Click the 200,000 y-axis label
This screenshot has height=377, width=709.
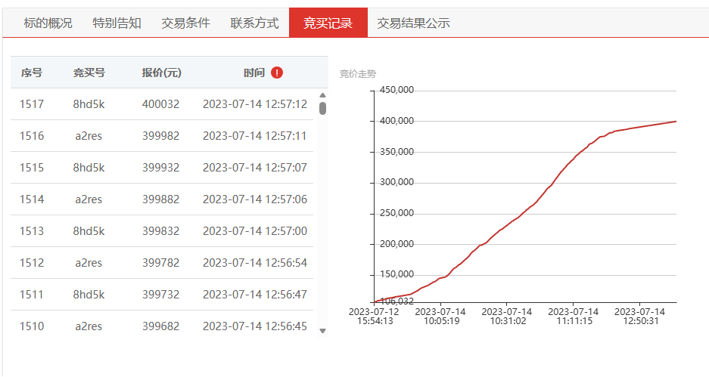[396, 244]
